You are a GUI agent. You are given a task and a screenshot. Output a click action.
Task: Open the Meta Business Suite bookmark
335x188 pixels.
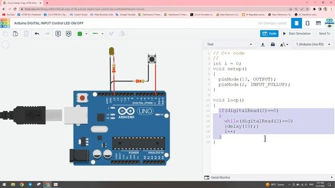(102, 15)
